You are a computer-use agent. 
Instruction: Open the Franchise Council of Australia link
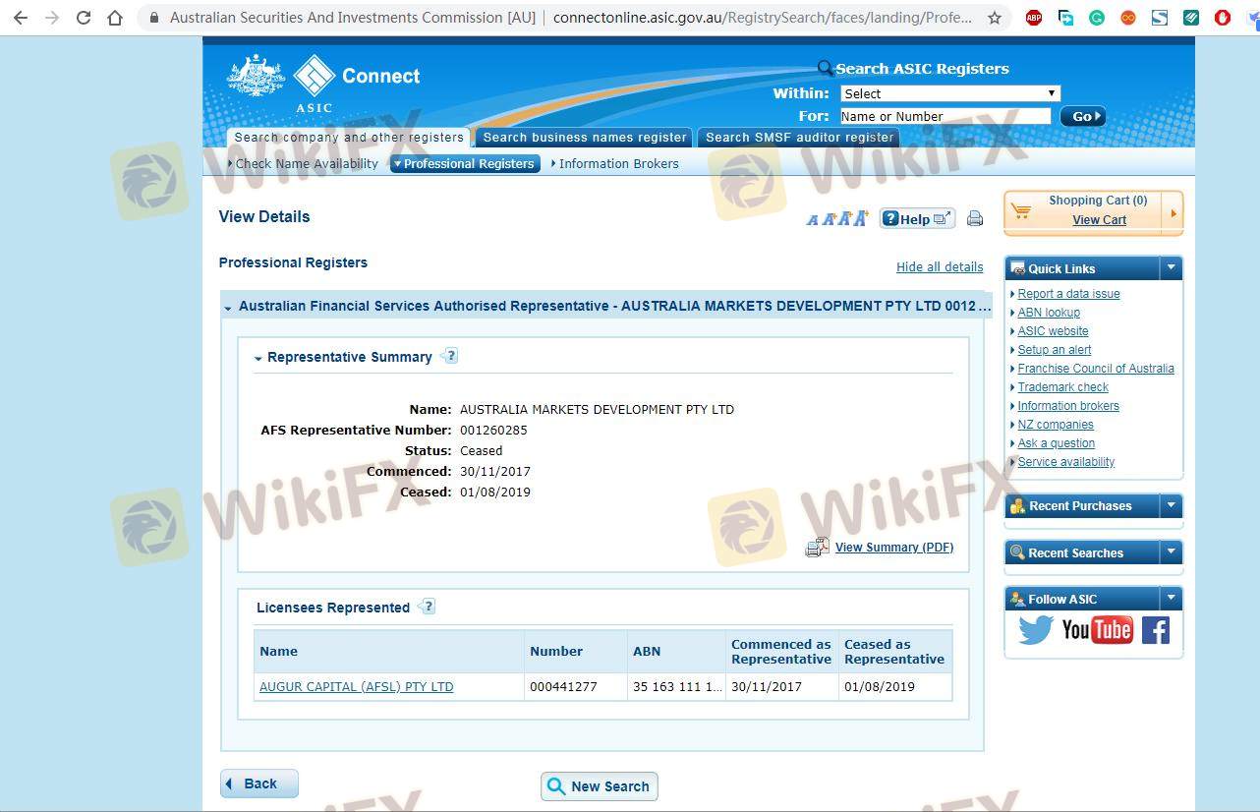coord(1096,369)
